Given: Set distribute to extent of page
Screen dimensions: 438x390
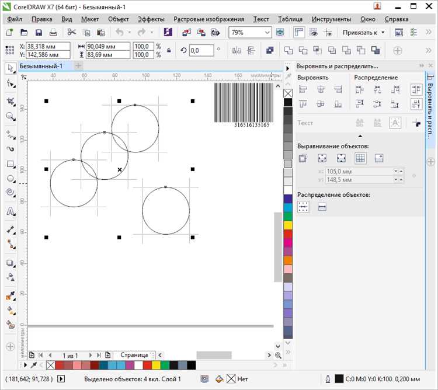Looking at the screenshot, I should pos(322,207).
